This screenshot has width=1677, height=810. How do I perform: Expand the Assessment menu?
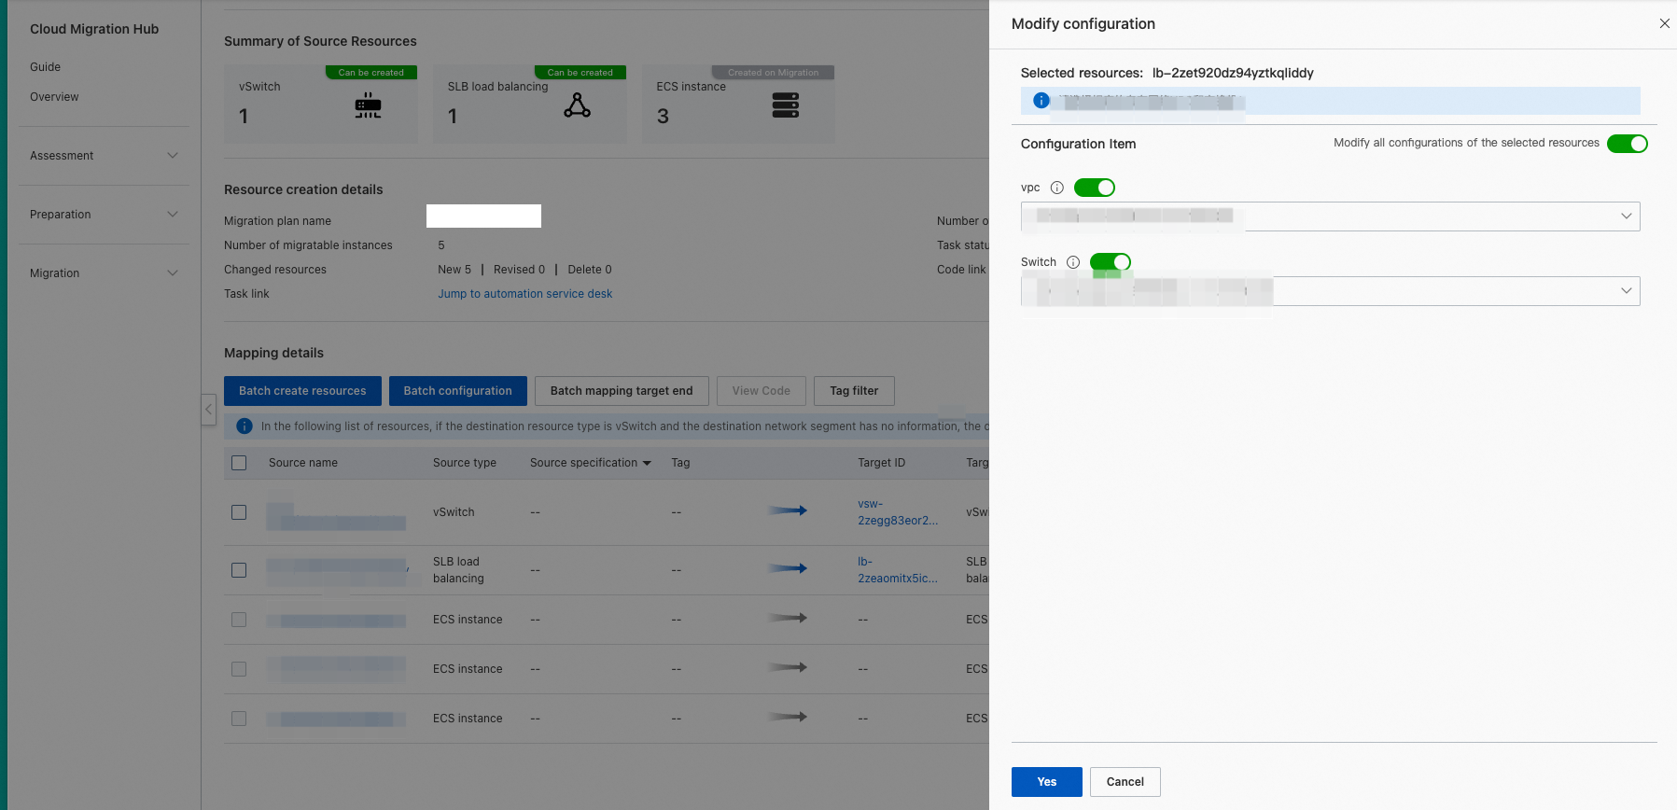pyautogui.click(x=104, y=156)
